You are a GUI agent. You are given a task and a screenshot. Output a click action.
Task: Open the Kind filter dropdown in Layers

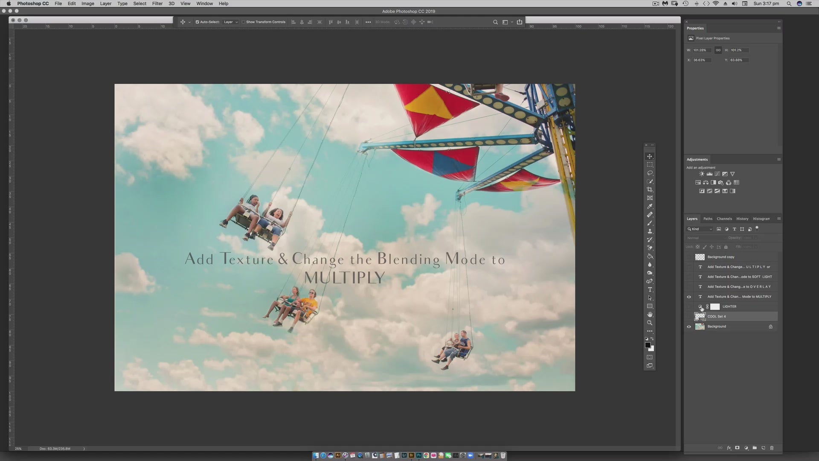click(700, 229)
